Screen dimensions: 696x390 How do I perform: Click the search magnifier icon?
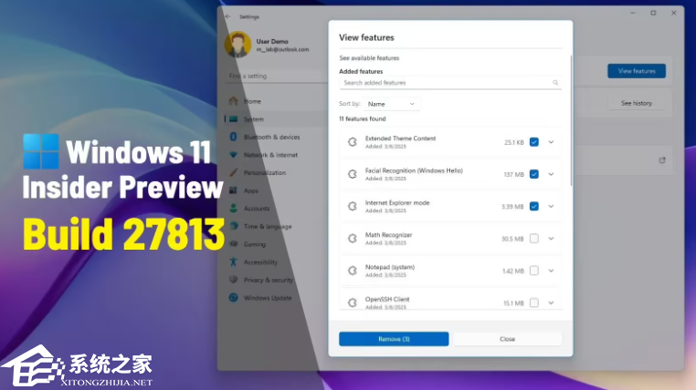(x=555, y=83)
